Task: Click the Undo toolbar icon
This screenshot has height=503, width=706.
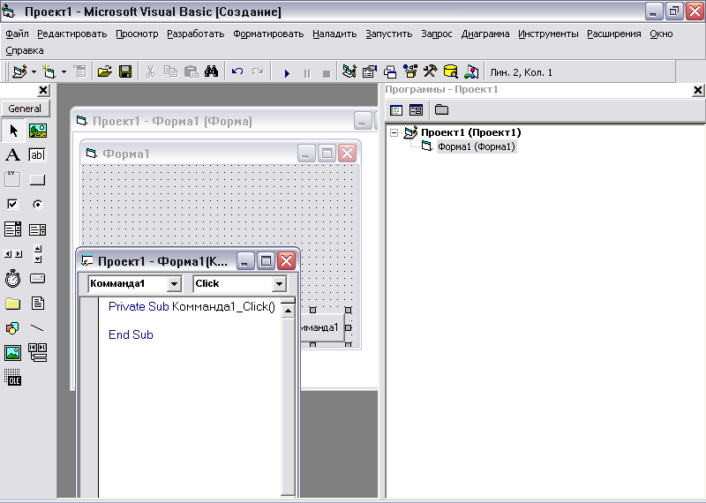Action: (x=237, y=71)
